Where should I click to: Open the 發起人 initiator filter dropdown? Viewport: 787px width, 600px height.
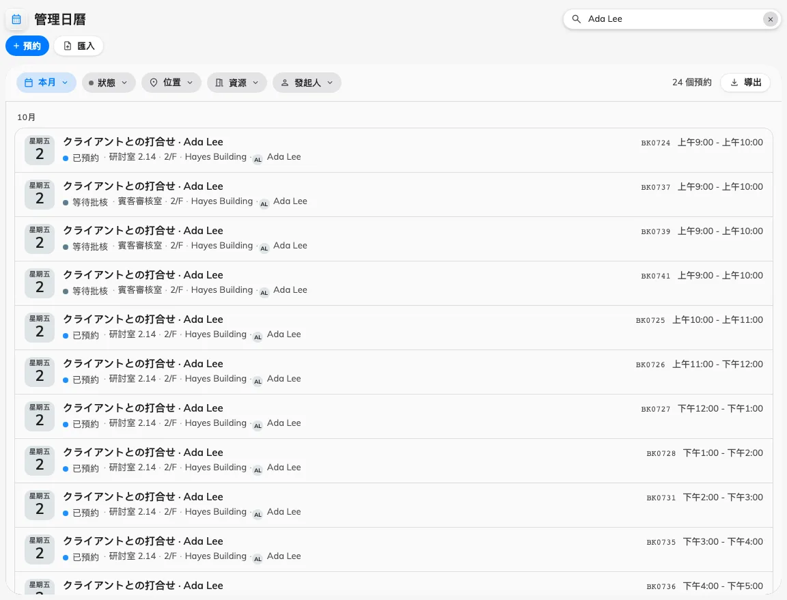(x=307, y=83)
